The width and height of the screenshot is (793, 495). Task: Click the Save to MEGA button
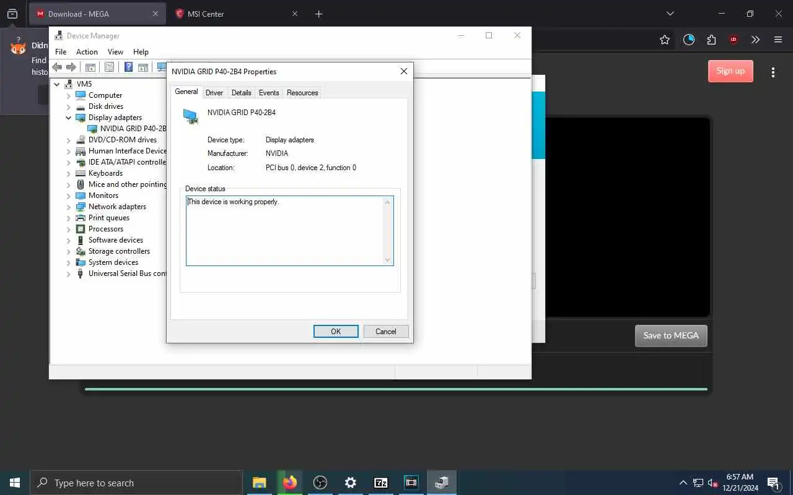[671, 335]
